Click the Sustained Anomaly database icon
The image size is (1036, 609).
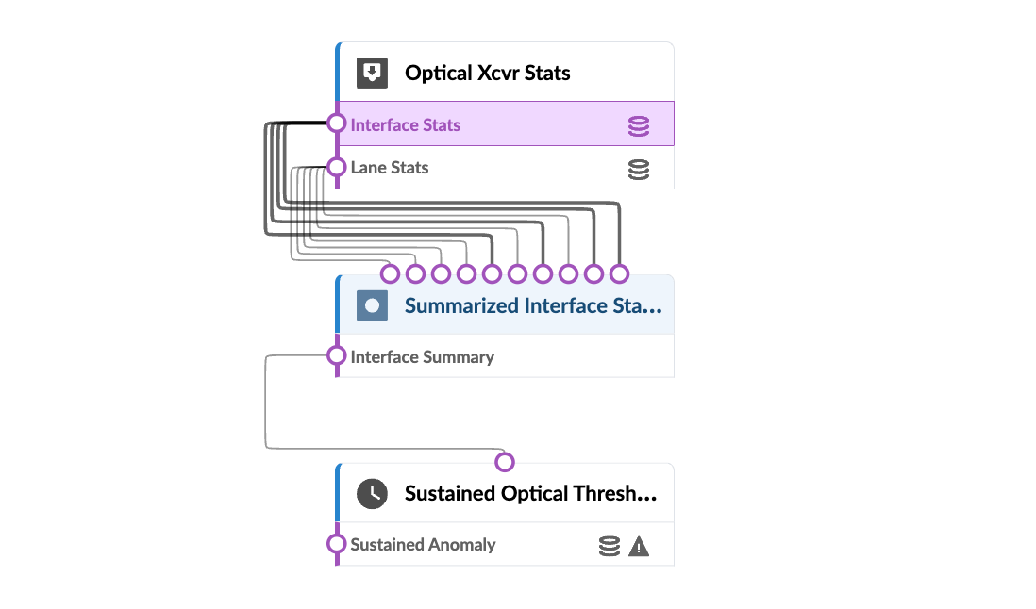coord(610,546)
